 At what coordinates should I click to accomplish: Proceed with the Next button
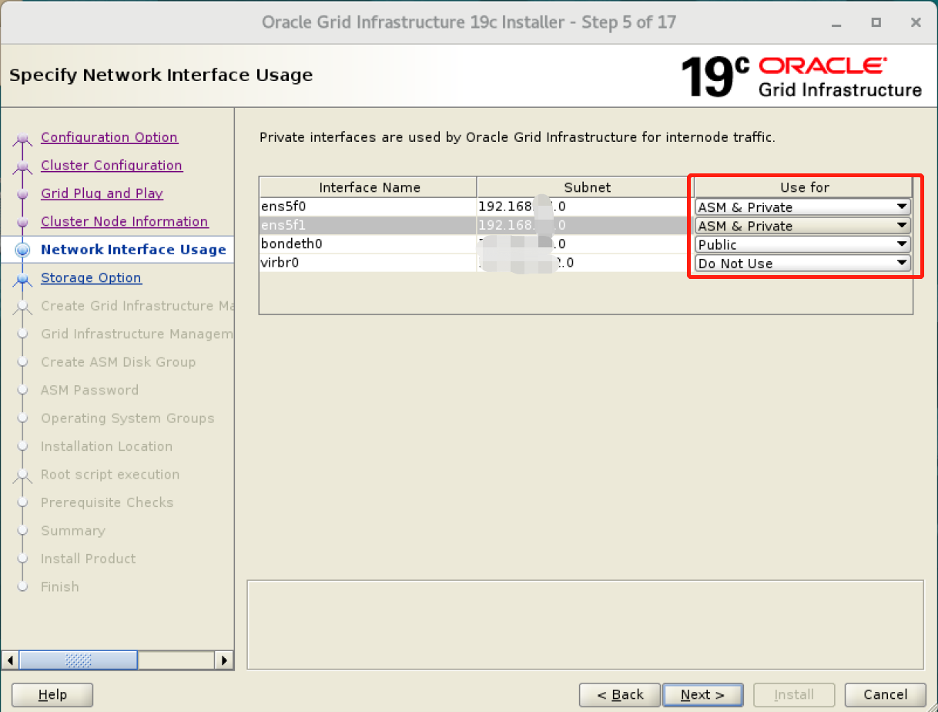coord(702,694)
